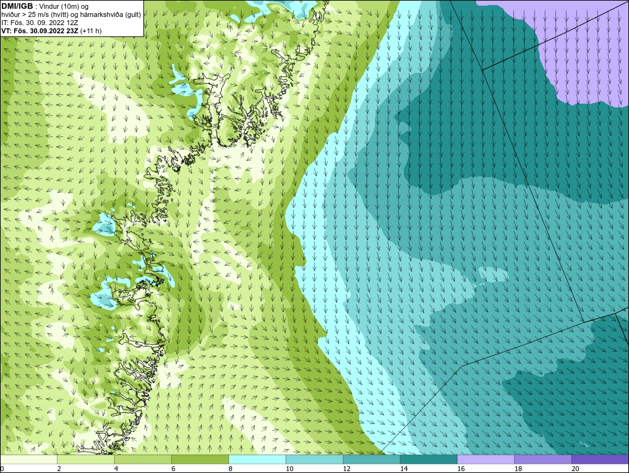Screen dimensions: 629x473
Task: Click the 2–4 m/s light green legend swatch
Action: [x=86, y=459]
